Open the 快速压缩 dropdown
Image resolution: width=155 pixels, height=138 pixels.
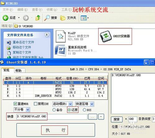(x=85, y=104)
